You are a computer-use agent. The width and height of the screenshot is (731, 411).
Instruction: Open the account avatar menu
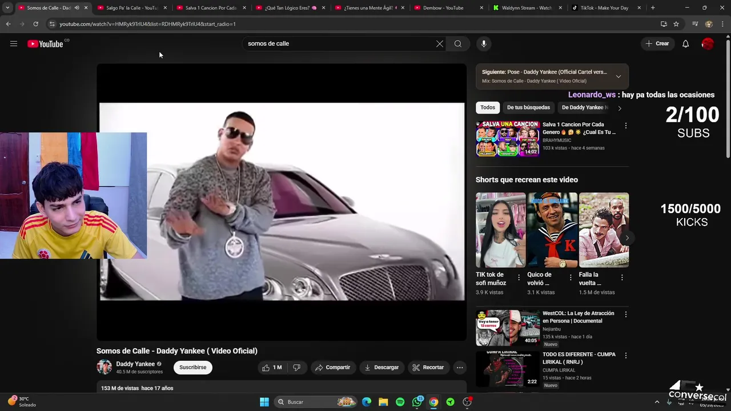708,43
